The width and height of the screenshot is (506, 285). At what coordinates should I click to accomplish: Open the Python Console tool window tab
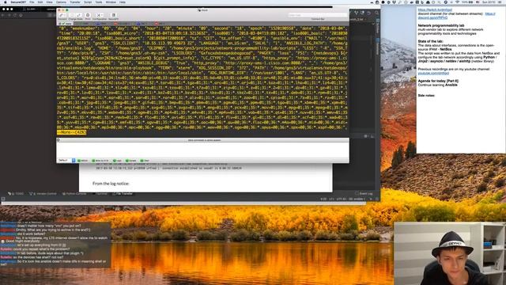74,193
